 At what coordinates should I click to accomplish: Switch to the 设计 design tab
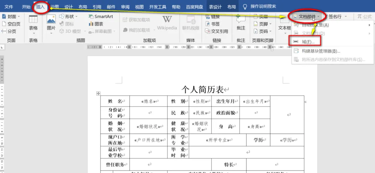click(x=69, y=7)
